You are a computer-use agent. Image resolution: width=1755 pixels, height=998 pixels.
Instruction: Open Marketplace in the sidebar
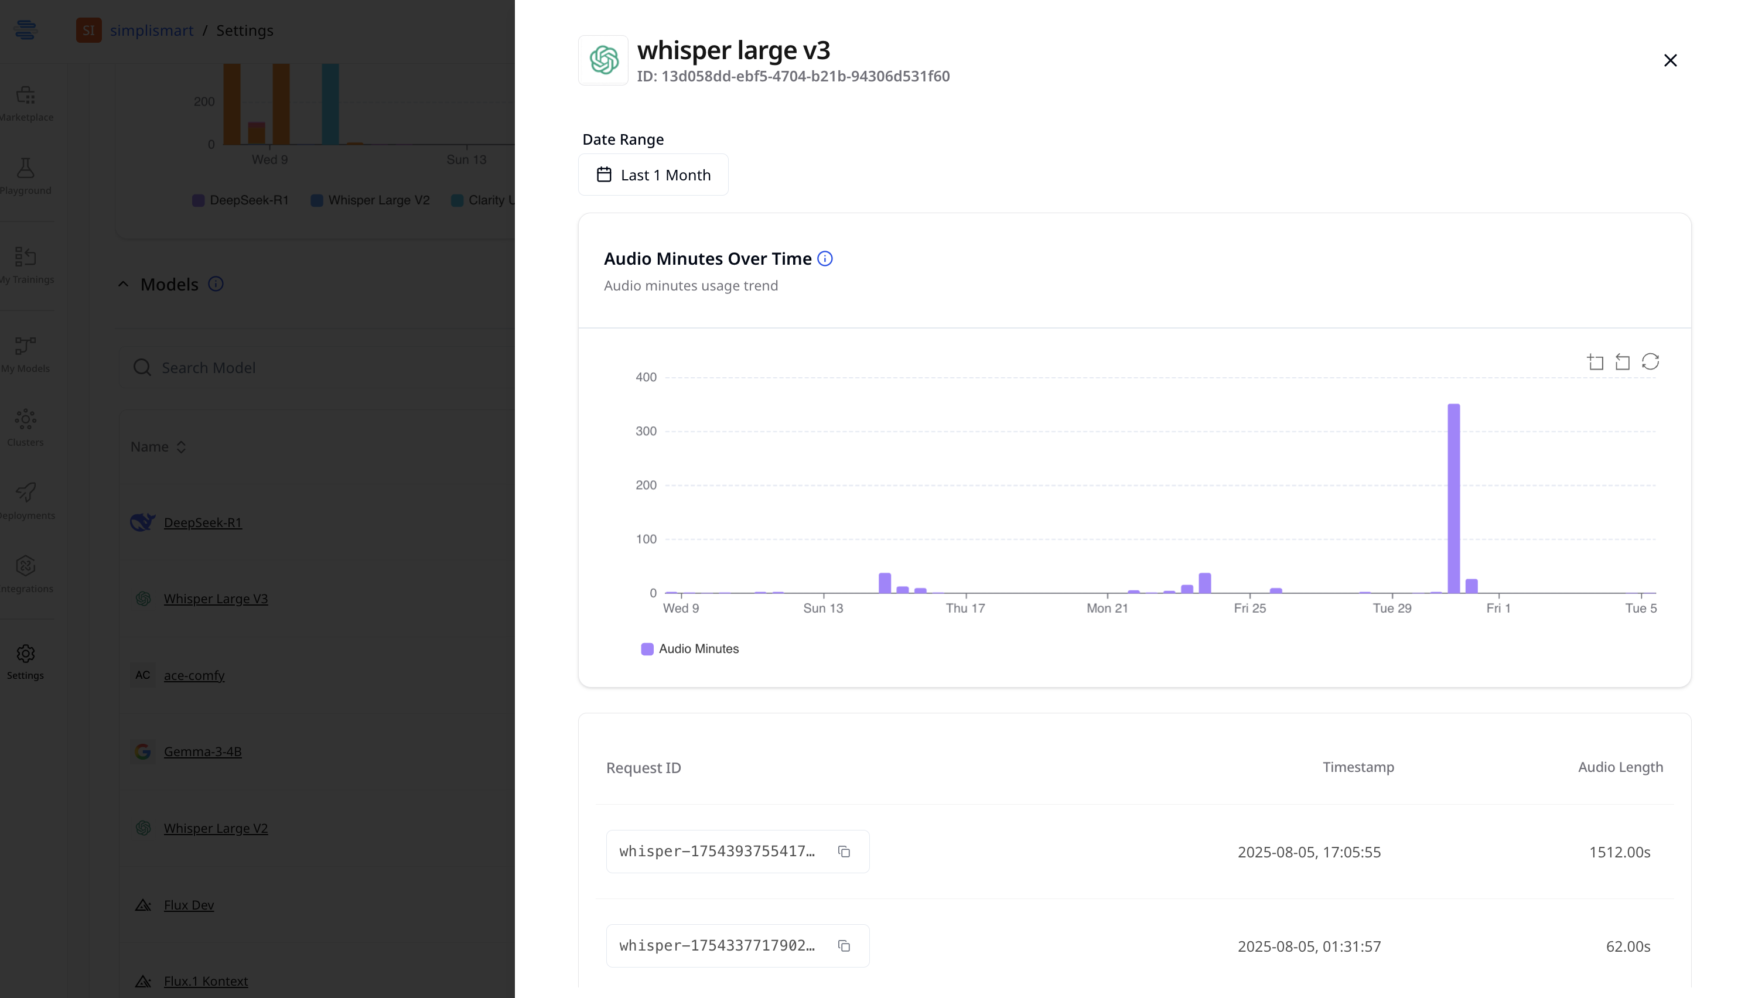coord(25,104)
